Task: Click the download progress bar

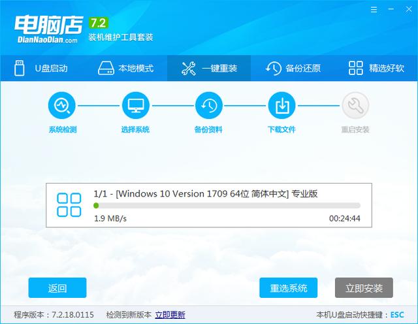Action: (x=227, y=206)
